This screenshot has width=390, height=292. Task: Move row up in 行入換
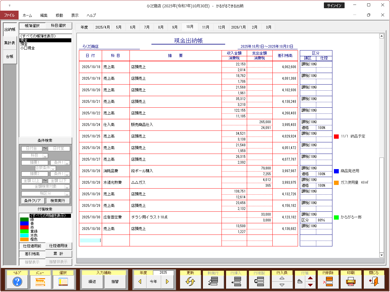tap(282, 278)
